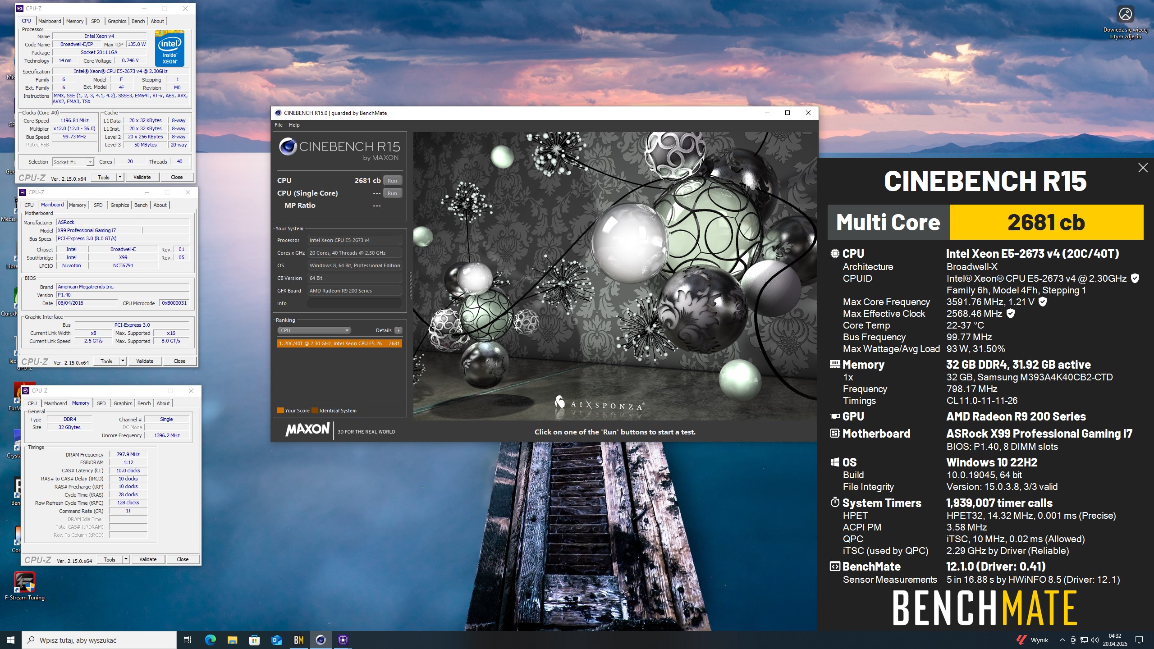Open the Tools dropdown arrow in CPU tab window
This screenshot has width=1154, height=649.
(120, 177)
